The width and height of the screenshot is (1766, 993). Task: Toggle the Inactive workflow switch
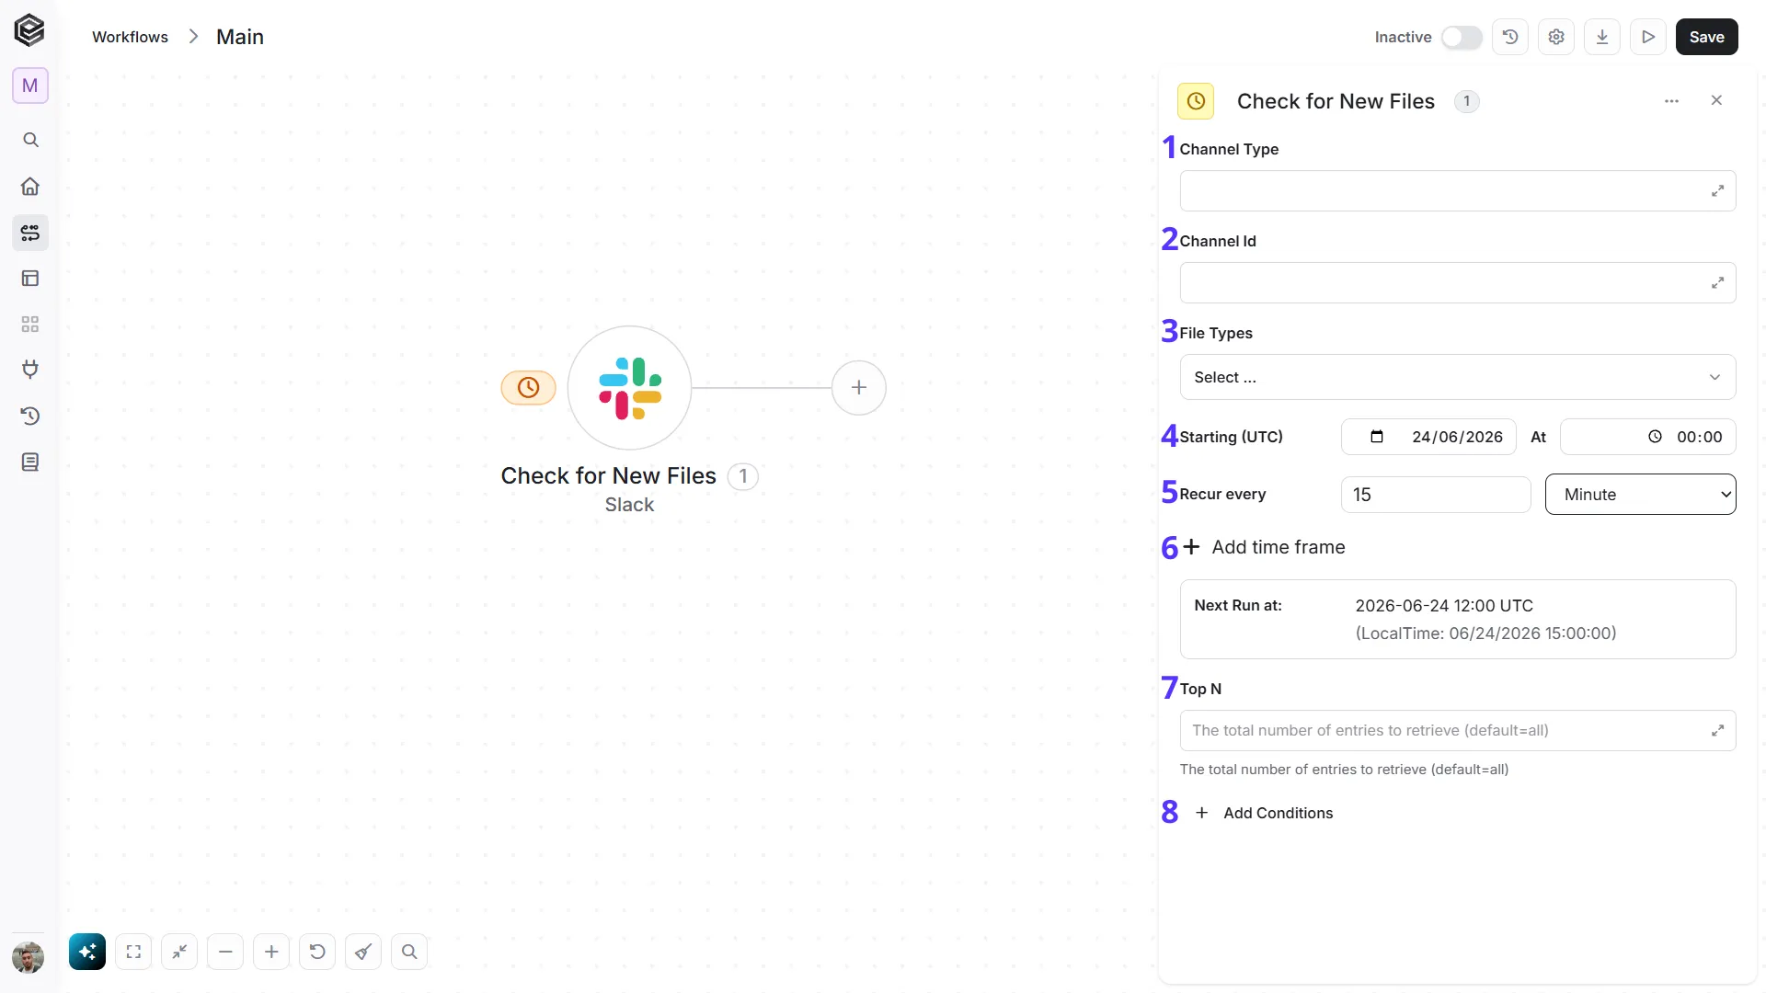[x=1462, y=37]
